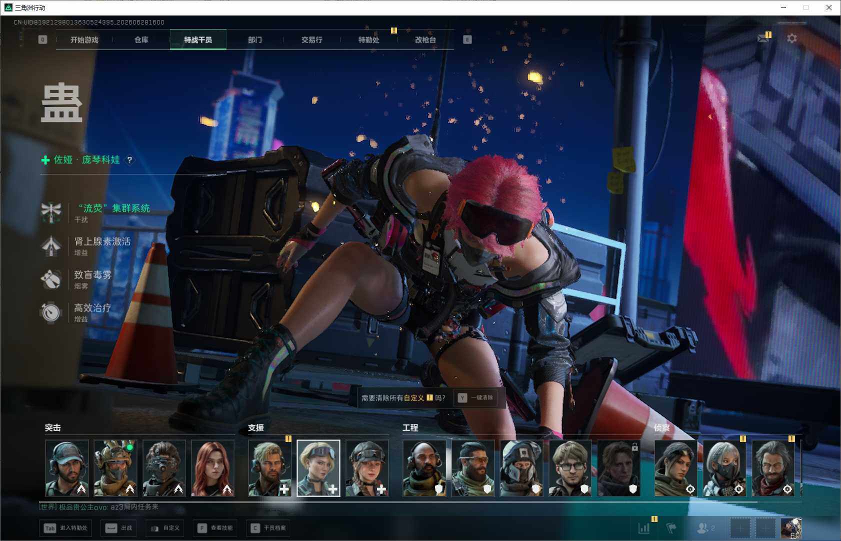Screen dimensions: 841x541
Task: Open the statistics bar chart icon
Action: 644,528
